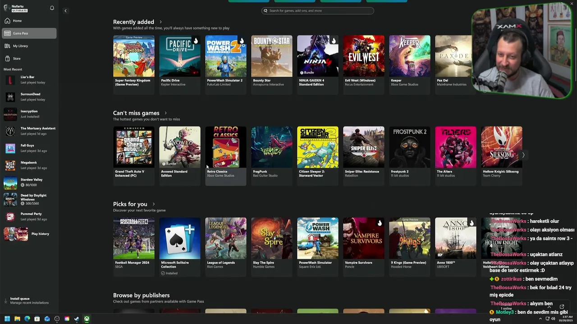
Task: Open the Install queue
Action: click(x=29, y=301)
